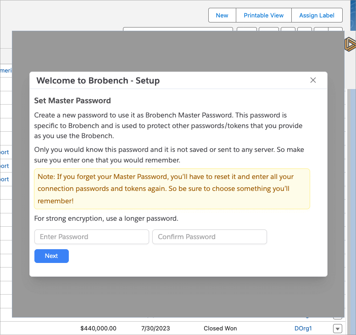This screenshot has width=356, height=335.
Task: Select the $440,000.00 amount cell
Action: coord(98,329)
